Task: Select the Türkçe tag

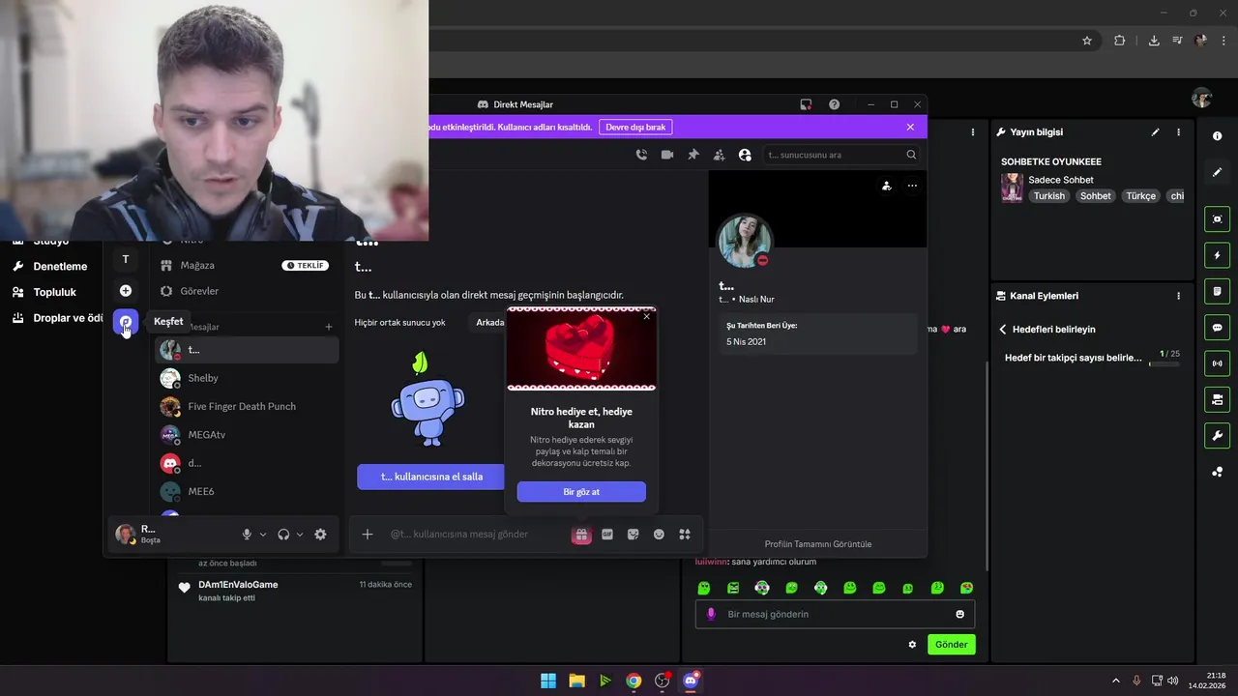Action: coord(1140,196)
